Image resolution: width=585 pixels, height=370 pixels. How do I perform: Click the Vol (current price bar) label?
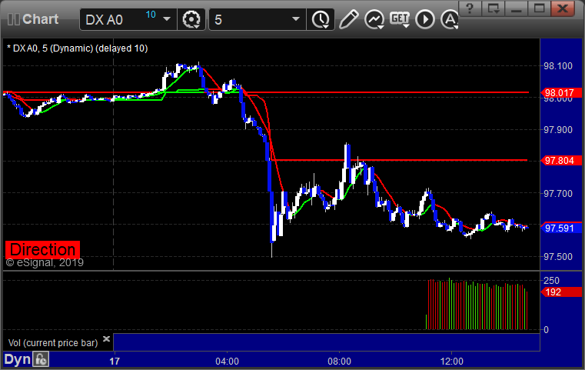(53, 343)
